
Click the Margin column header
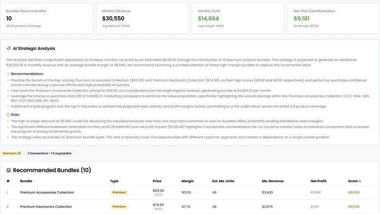(188, 181)
